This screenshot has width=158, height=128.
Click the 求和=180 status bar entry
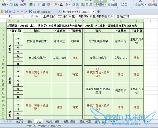click(31, 126)
